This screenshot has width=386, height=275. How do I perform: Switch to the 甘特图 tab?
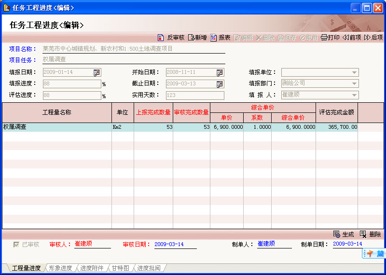point(120,268)
